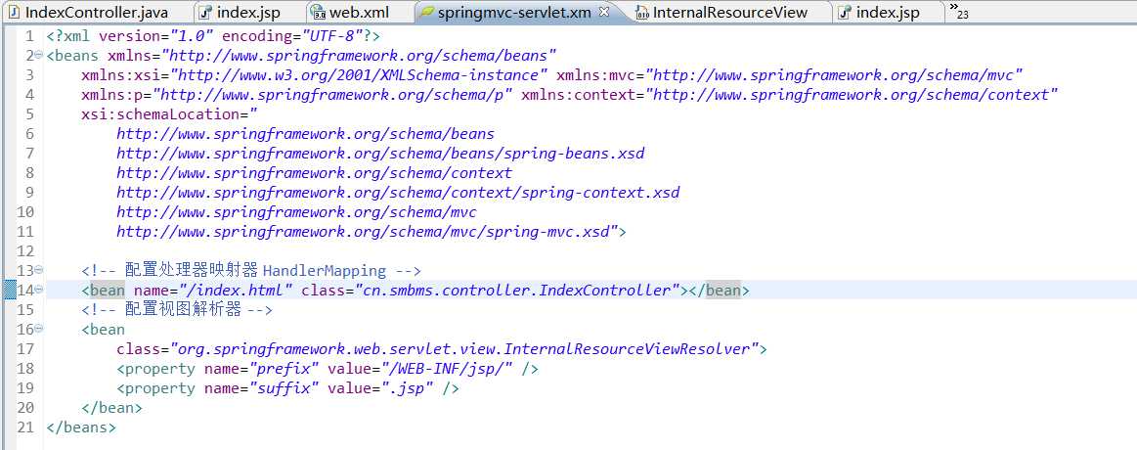Click the xsi:schemaLocation attribute name
The width and height of the screenshot is (1137, 450).
(x=160, y=113)
